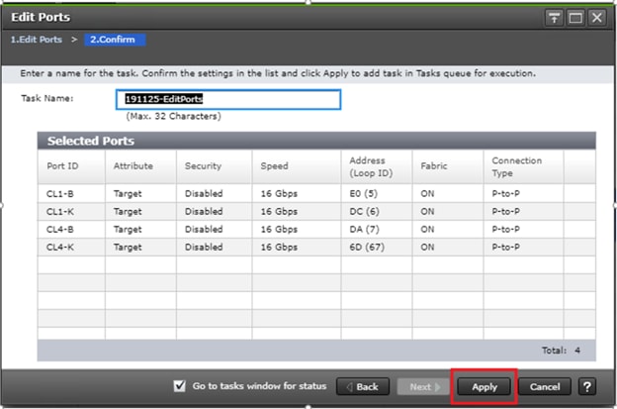Maximize the Edit Ports dialog

[575, 18]
